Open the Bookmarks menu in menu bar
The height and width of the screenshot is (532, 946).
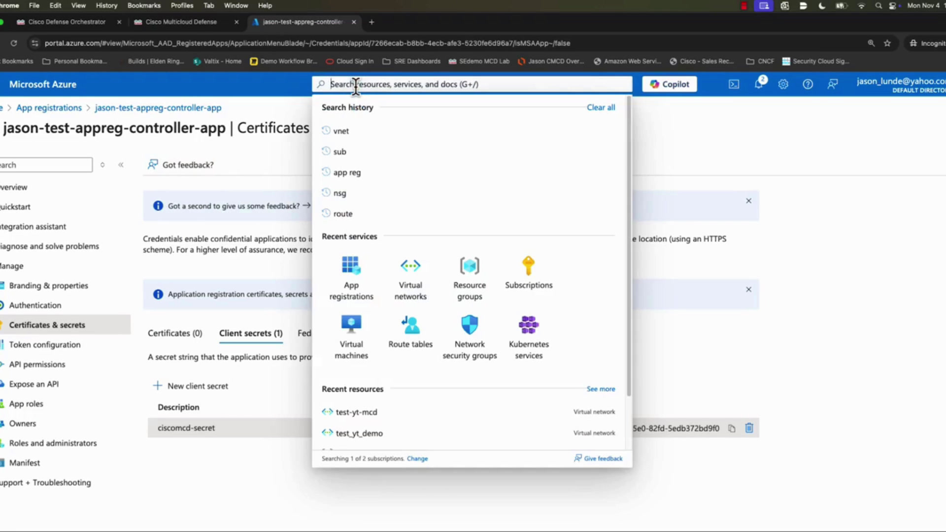144,5
